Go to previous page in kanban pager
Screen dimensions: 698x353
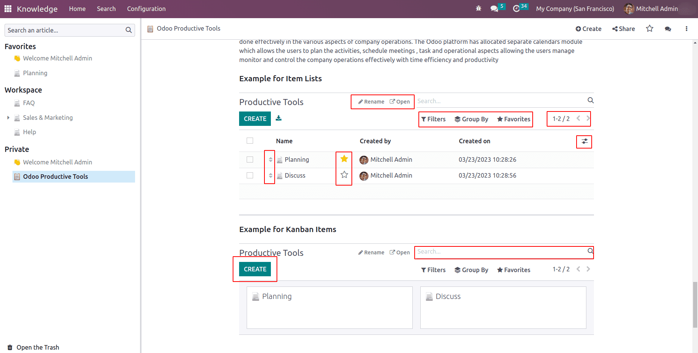coord(578,269)
